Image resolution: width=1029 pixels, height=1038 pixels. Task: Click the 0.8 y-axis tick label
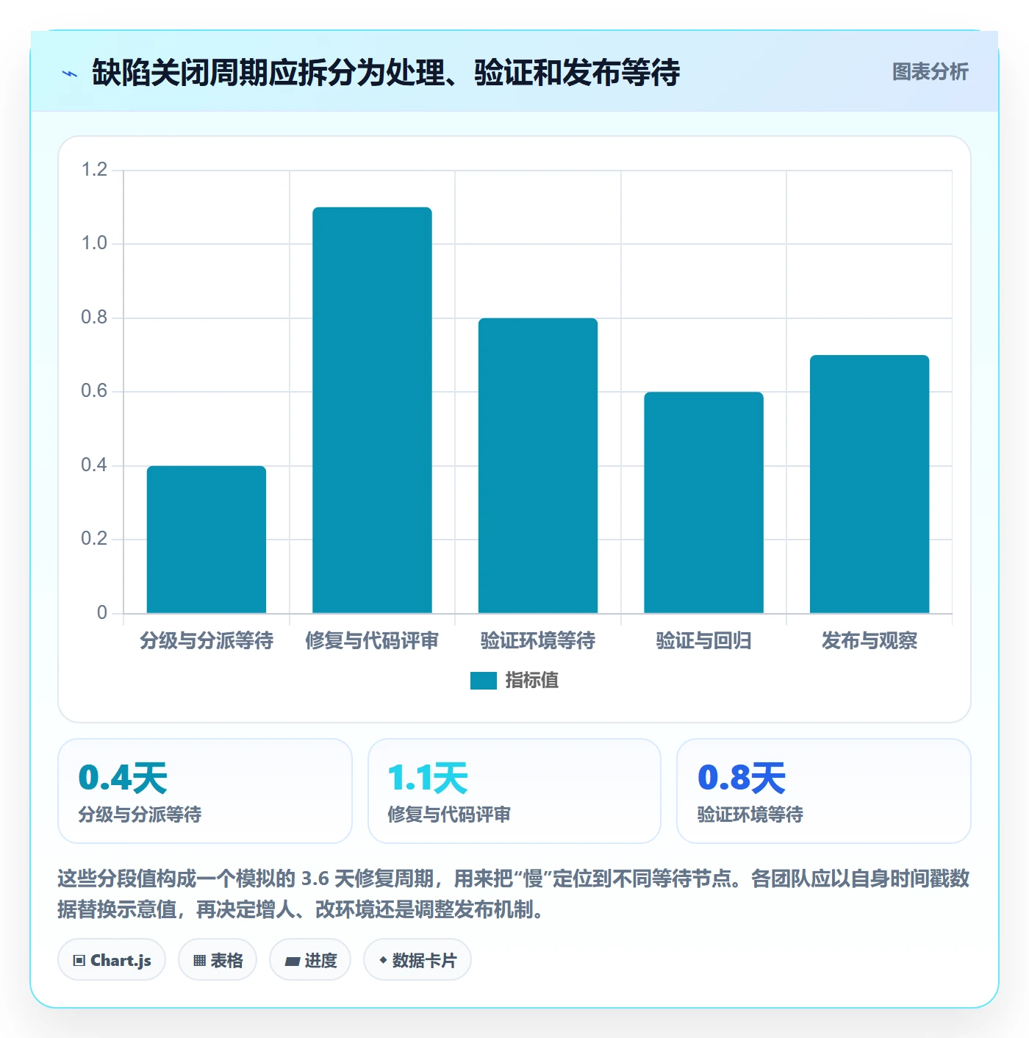point(94,318)
